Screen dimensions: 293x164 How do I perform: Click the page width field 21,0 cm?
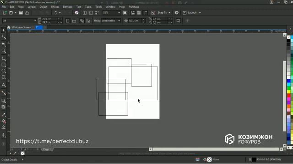click(49, 19)
